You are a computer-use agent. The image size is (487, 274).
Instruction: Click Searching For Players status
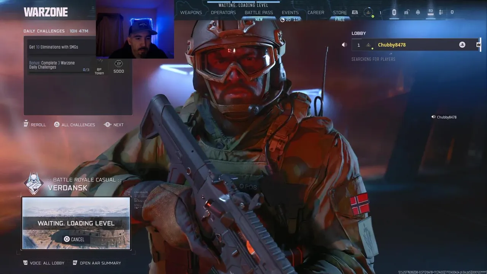(x=373, y=59)
